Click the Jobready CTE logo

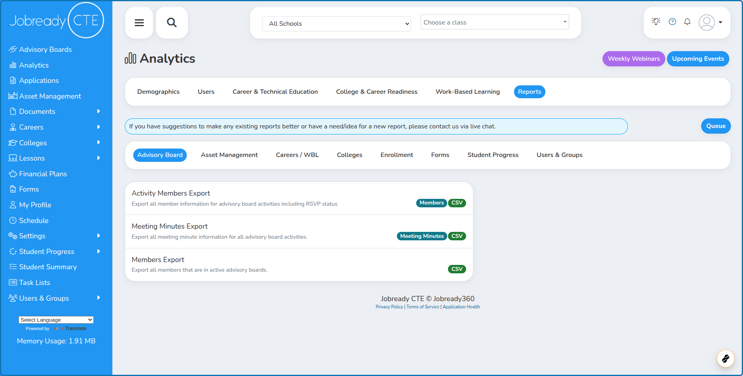click(56, 20)
